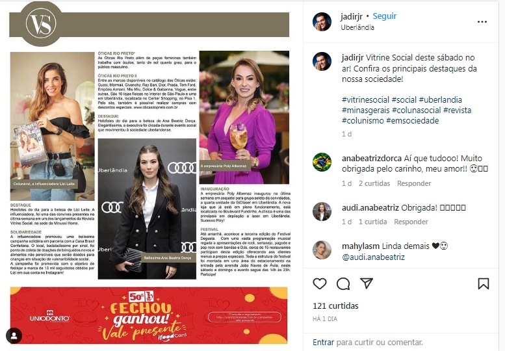Reply to audi.anabeatriz's Obrigada comment
This screenshot has width=505, height=351.
pyautogui.click(x=411, y=222)
